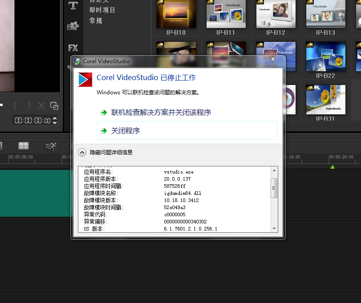Click the OS version 6.1.7601.2.1.0.256.1

(x=191, y=229)
